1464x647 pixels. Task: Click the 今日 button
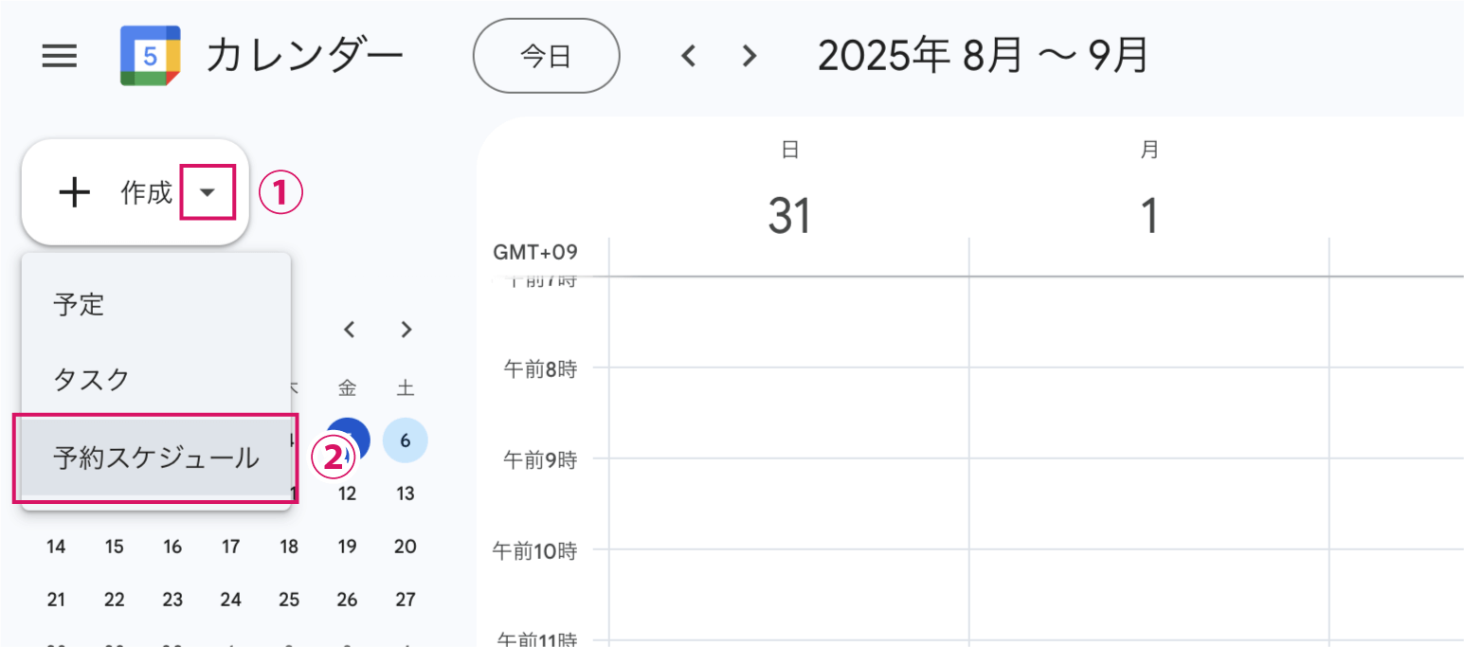point(546,56)
